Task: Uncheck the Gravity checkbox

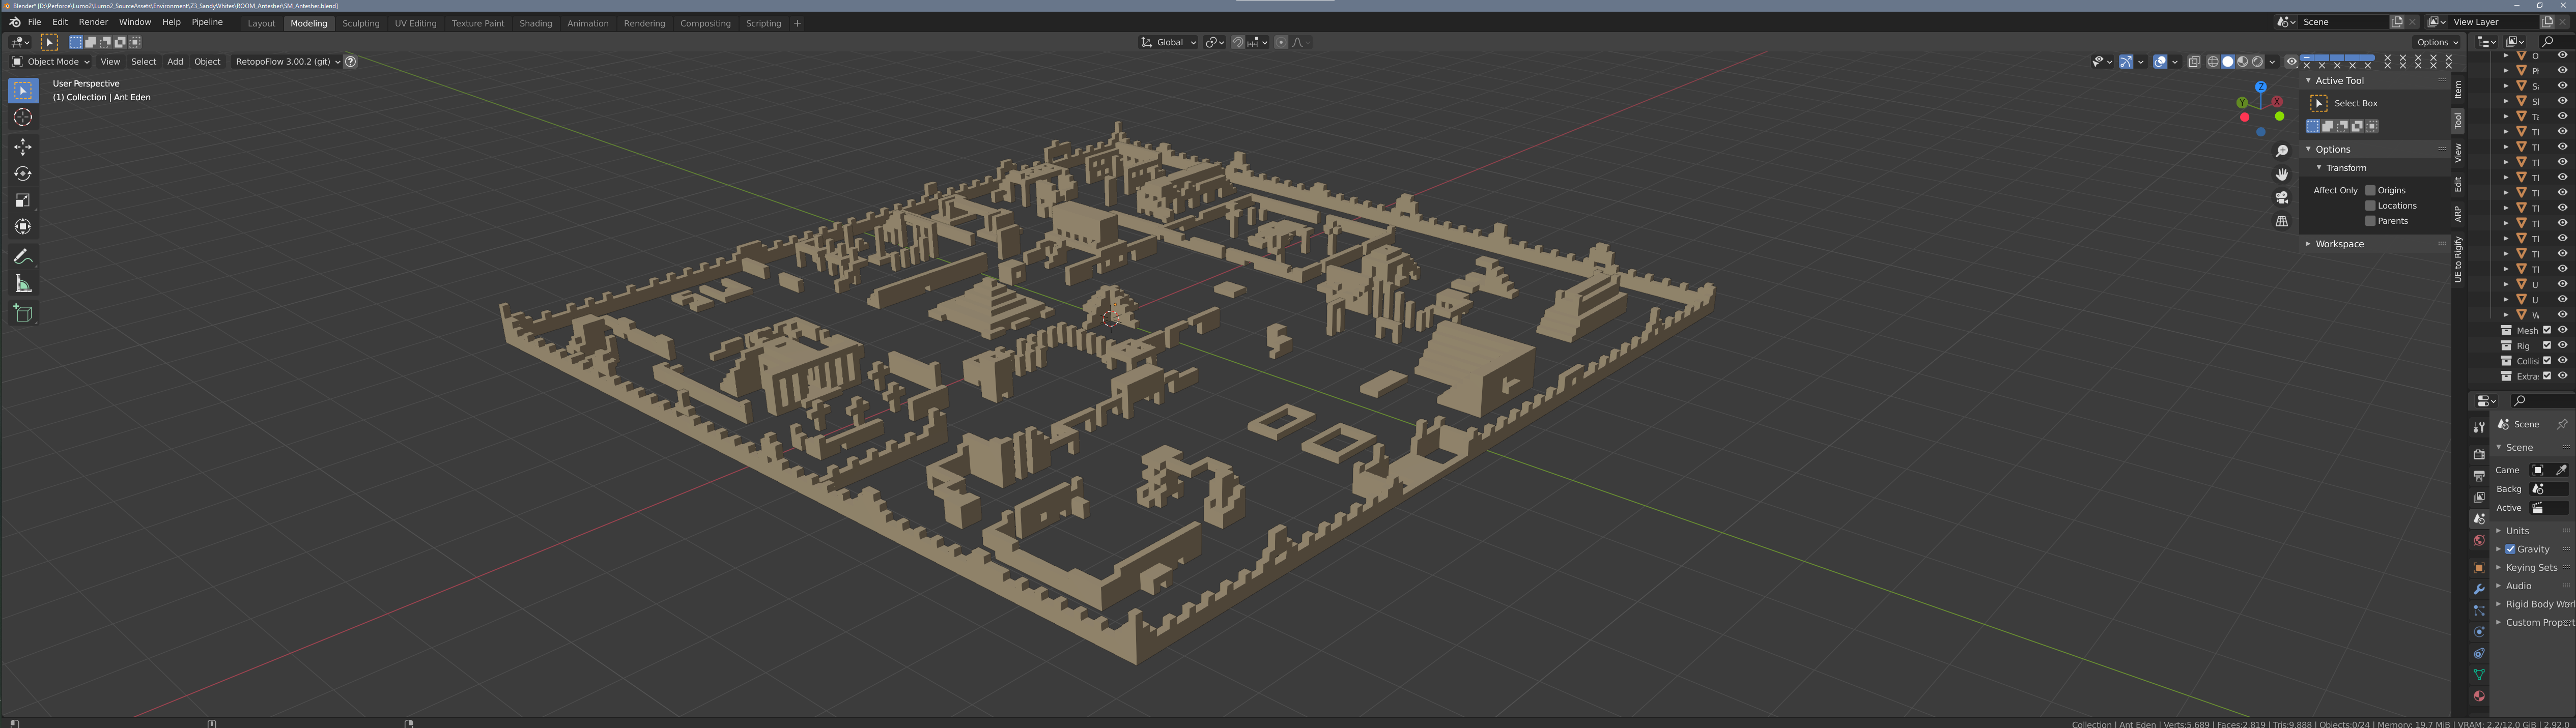Action: 2510,549
